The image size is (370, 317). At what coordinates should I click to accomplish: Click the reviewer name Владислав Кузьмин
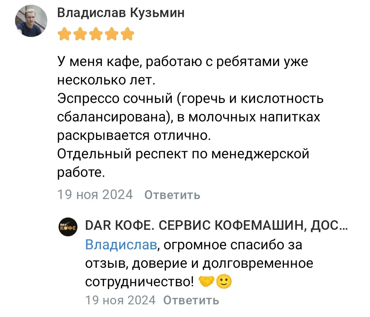[x=121, y=13]
